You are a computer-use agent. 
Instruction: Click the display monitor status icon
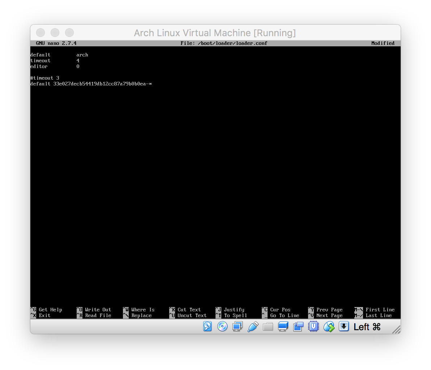283,327
